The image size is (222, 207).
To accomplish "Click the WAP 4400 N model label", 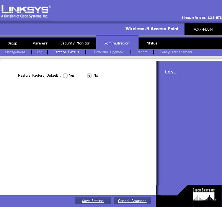I will click(203, 30).
